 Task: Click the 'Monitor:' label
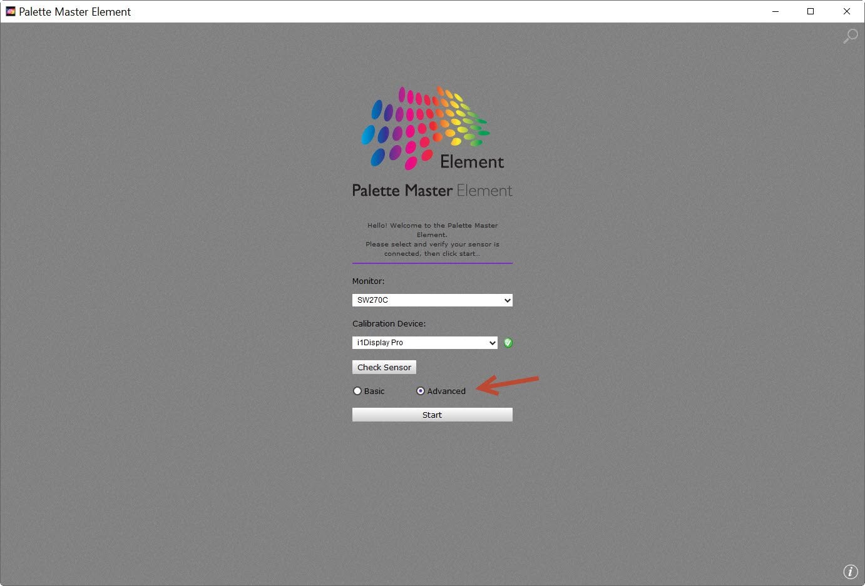coord(369,281)
